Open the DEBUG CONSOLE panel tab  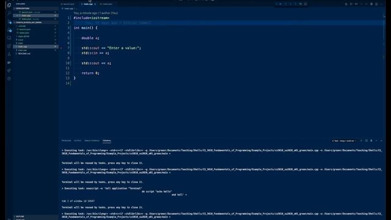[x=92, y=141]
